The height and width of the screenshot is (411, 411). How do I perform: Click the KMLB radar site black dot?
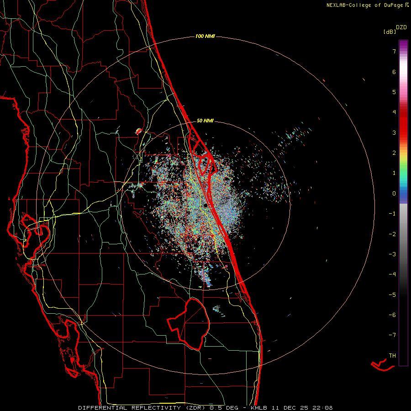(205, 205)
